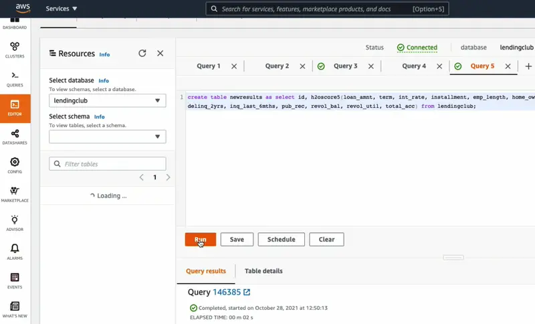The height and width of the screenshot is (324, 535).
Task: Switch to the Query 3 tab
Action: (x=345, y=66)
